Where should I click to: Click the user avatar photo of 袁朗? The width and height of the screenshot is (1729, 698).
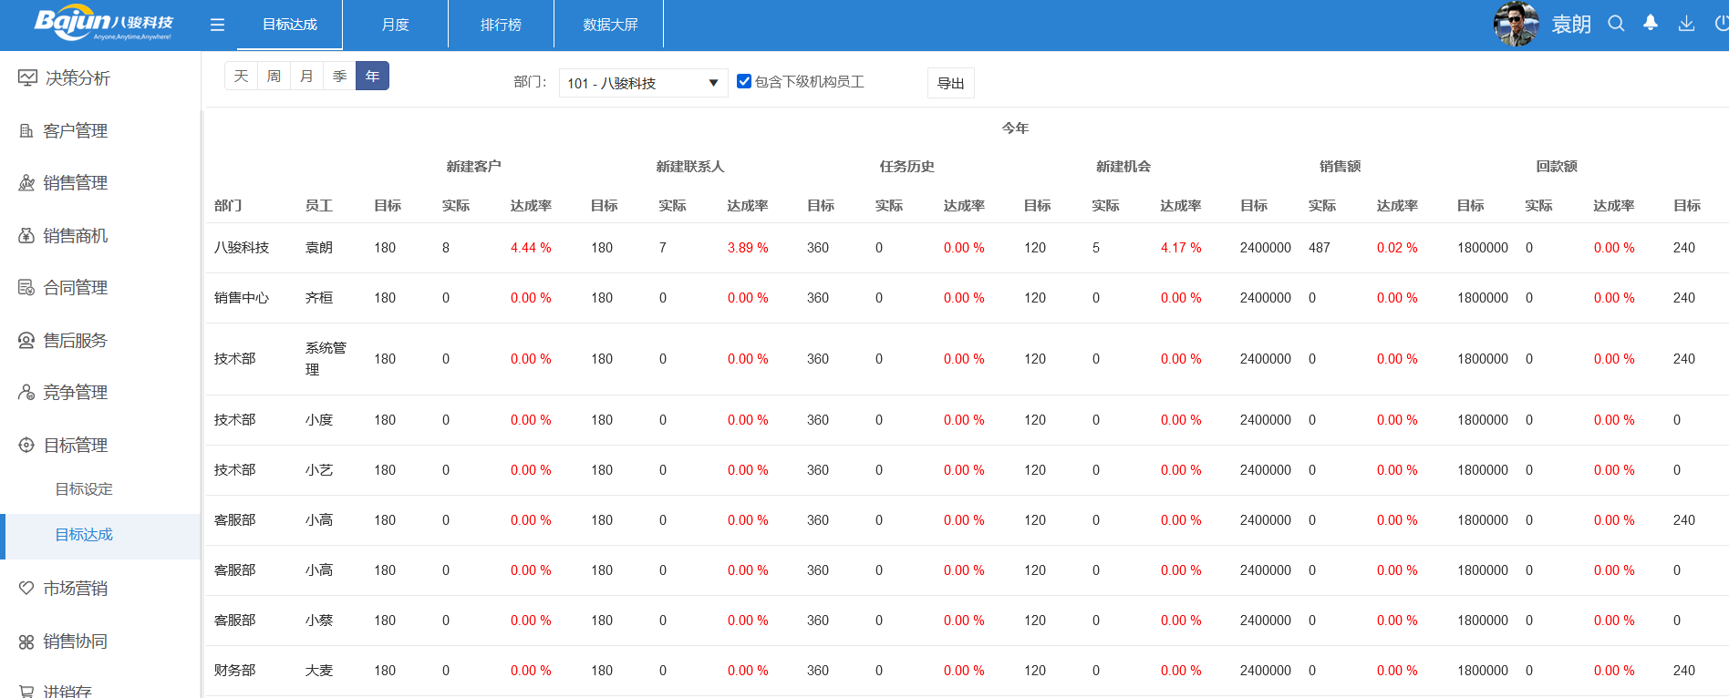(x=1516, y=25)
